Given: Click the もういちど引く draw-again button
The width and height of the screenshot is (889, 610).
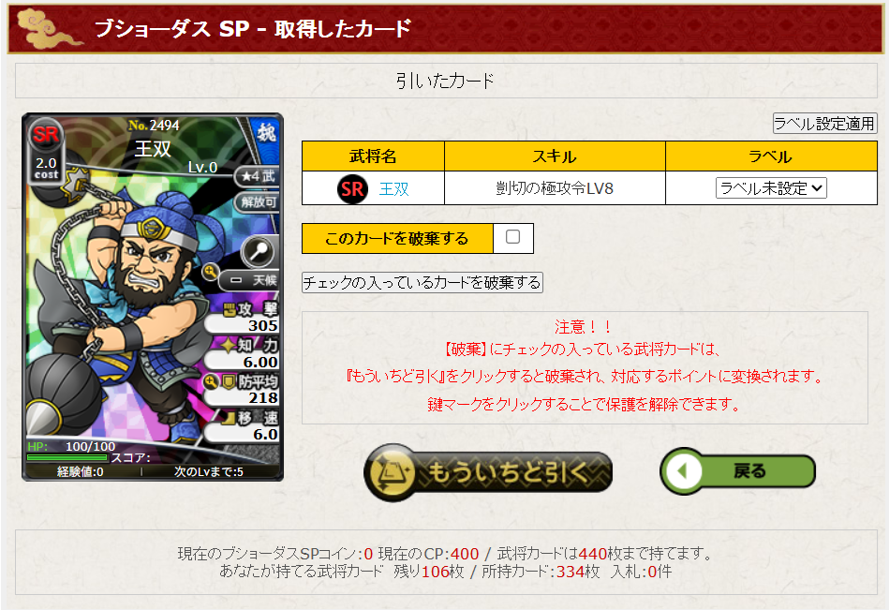Looking at the screenshot, I should (x=488, y=472).
